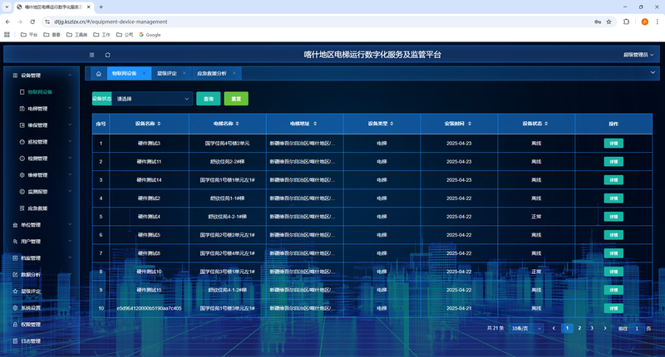The width and height of the screenshot is (665, 357).
Task: Open the 超级管理员 user dropdown
Action: pyautogui.click(x=638, y=55)
